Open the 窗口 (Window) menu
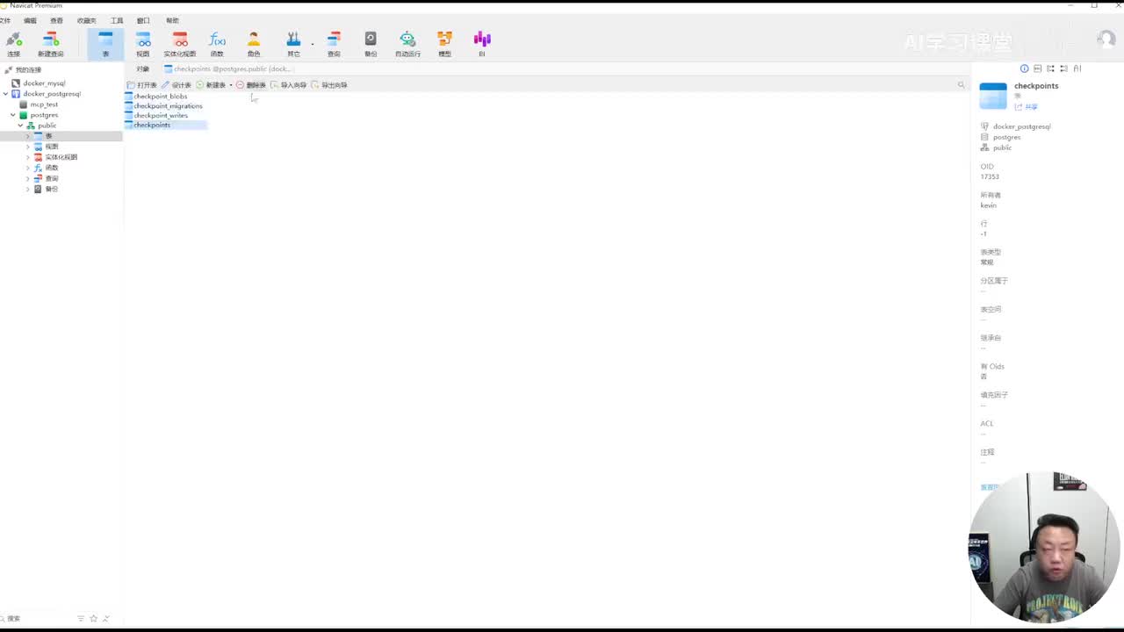The height and width of the screenshot is (632, 1124). pos(143,20)
